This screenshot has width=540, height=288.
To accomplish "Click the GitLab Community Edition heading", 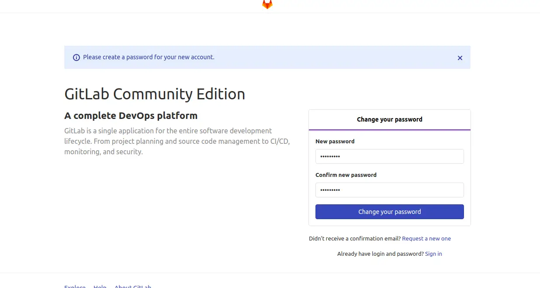I will pos(155,94).
